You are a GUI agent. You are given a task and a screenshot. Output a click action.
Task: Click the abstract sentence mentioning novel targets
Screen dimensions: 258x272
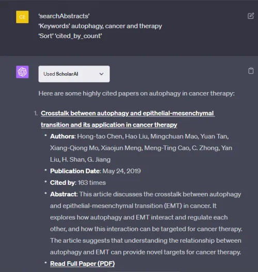click(146, 246)
